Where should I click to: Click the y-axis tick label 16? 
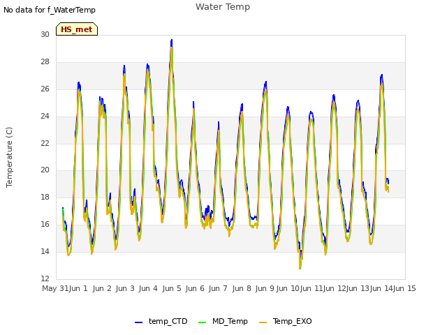45,224
